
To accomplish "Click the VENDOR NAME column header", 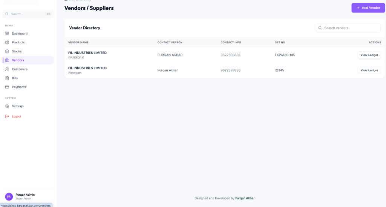I will [x=78, y=42].
